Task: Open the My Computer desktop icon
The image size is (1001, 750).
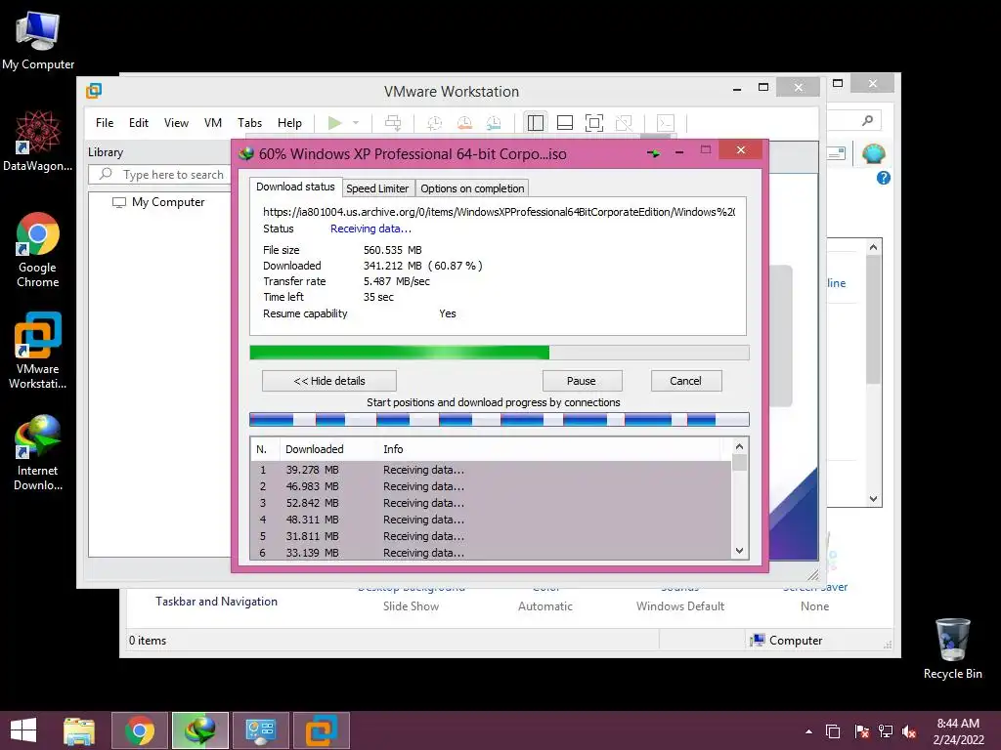Action: click(38, 40)
